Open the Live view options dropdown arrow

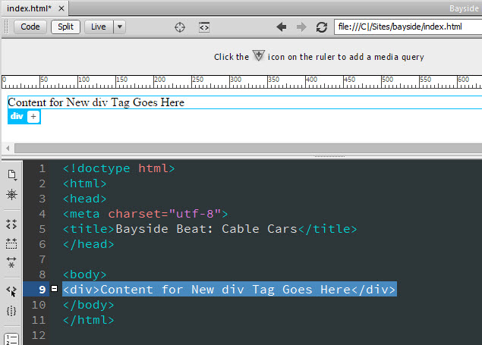120,27
